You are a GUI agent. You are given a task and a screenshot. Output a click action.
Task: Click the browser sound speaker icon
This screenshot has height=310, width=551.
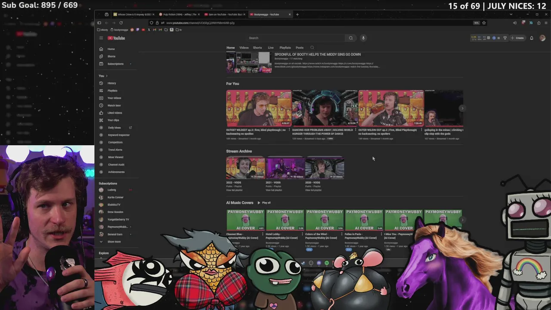(x=515, y=23)
